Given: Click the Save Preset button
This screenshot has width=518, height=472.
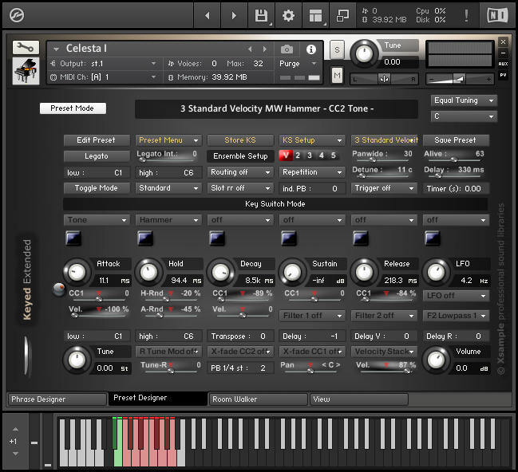Looking at the screenshot, I should (x=456, y=140).
